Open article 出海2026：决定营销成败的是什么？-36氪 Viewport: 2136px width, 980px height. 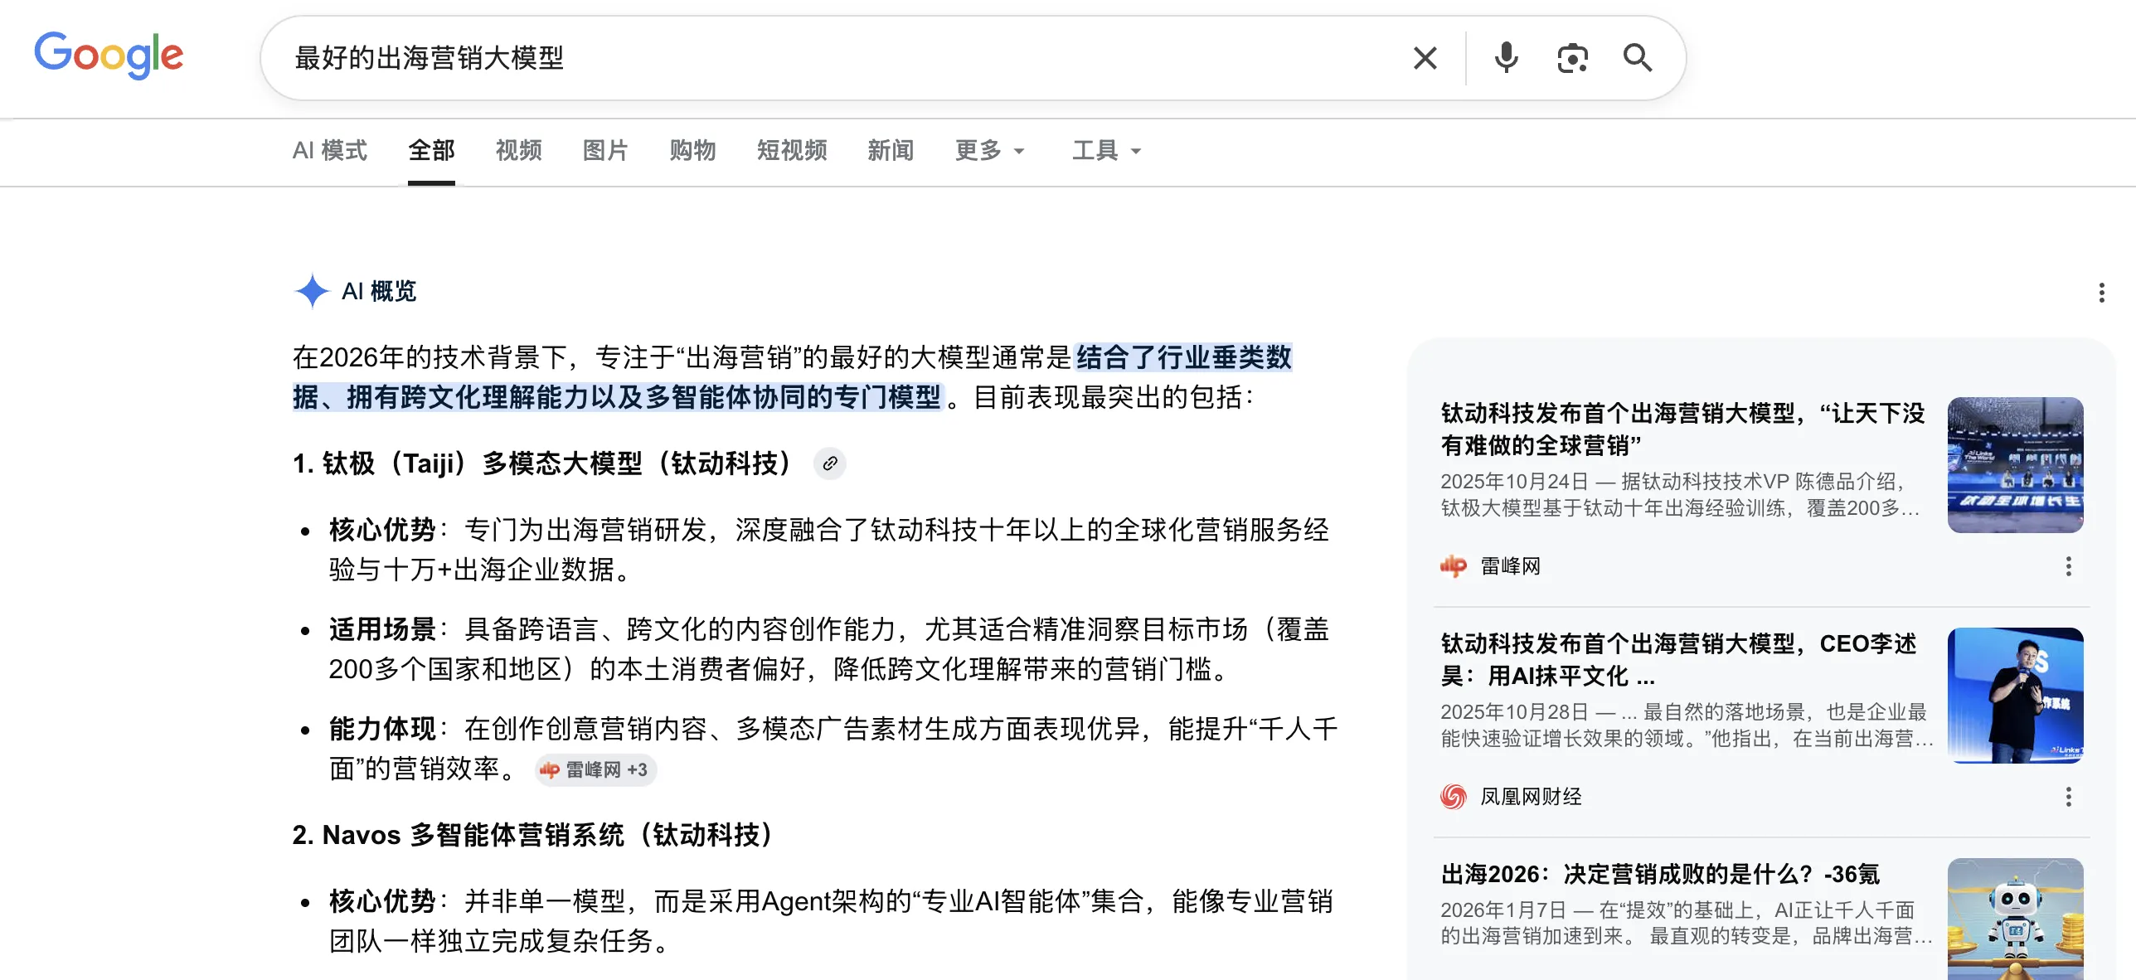(1660, 874)
